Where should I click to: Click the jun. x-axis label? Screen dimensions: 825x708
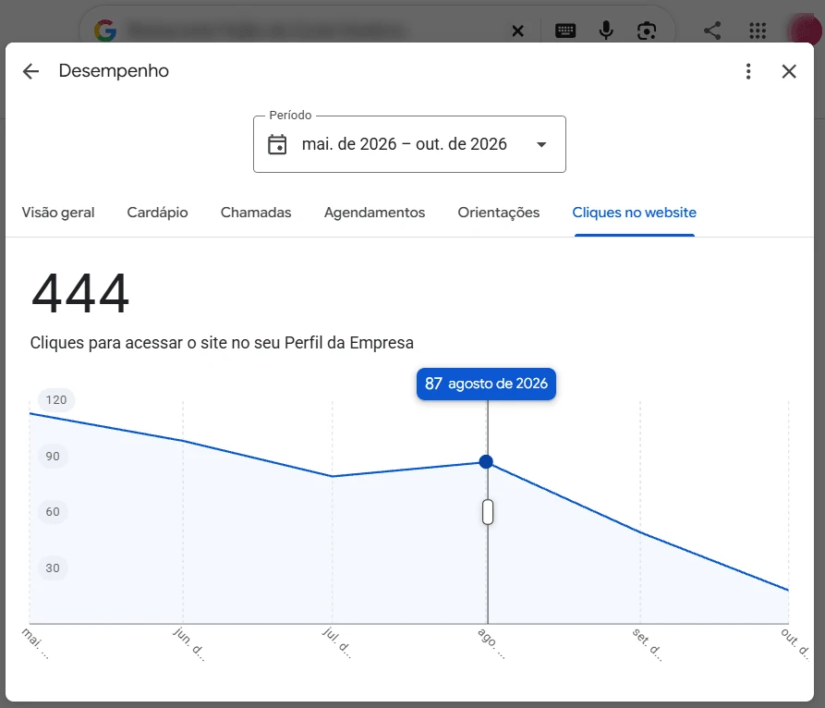click(188, 643)
